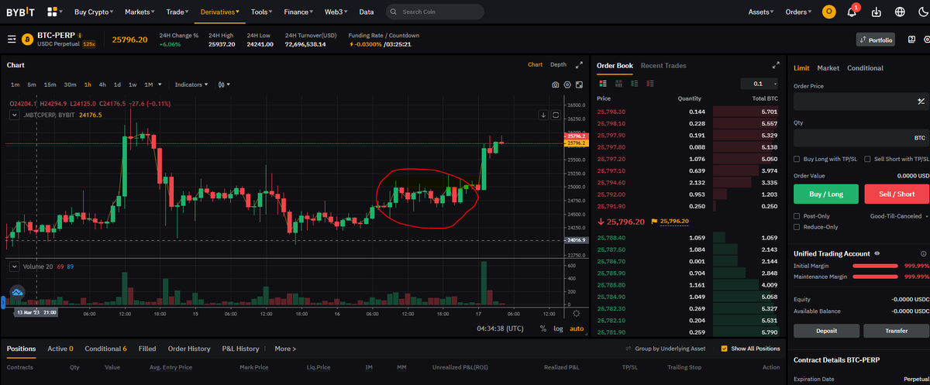Screen dimensions: 930x385
Task: Expand the Orders dropdown
Action: tap(799, 12)
